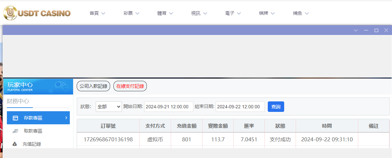Open the 狀態 status dropdown
This screenshot has height=158, width=392.
(x=108, y=107)
